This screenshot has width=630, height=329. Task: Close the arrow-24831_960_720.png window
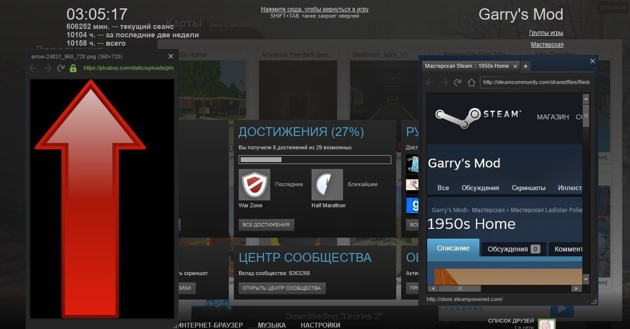tap(171, 56)
